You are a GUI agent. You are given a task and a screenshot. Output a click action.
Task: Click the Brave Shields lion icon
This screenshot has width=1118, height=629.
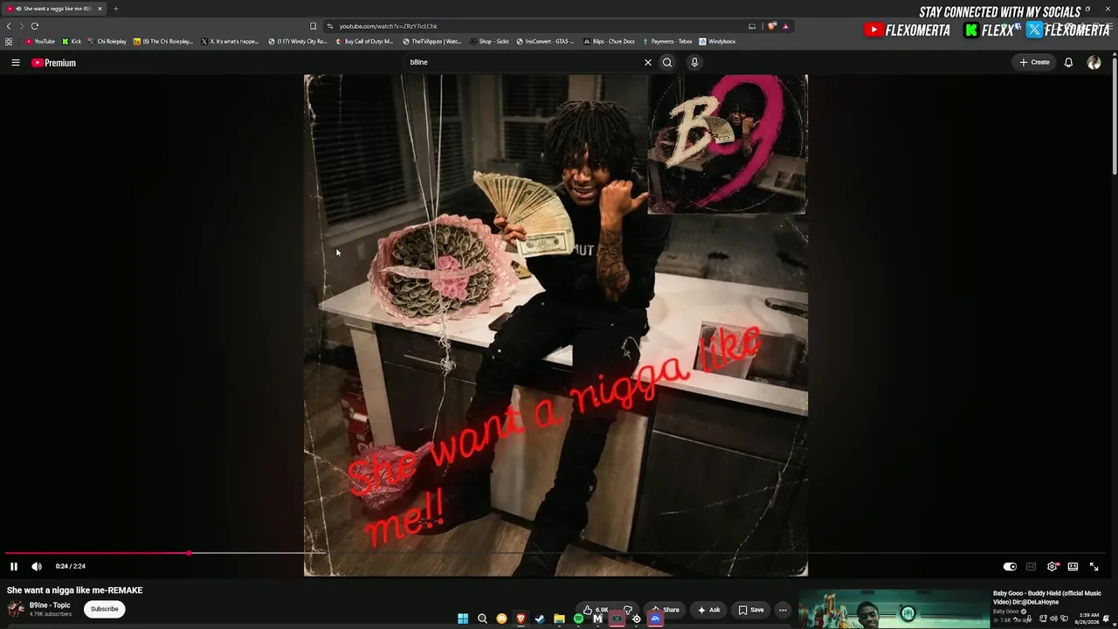(772, 26)
